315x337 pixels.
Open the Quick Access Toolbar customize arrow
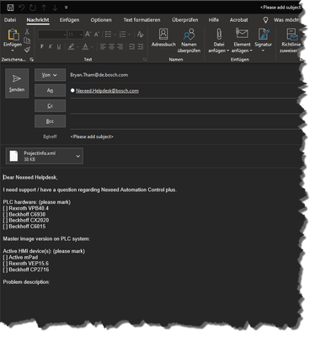pyautogui.click(x=67, y=8)
